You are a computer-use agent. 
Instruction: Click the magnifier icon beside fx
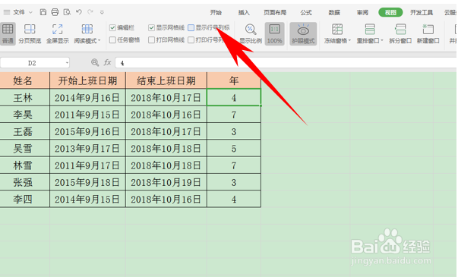[95, 62]
